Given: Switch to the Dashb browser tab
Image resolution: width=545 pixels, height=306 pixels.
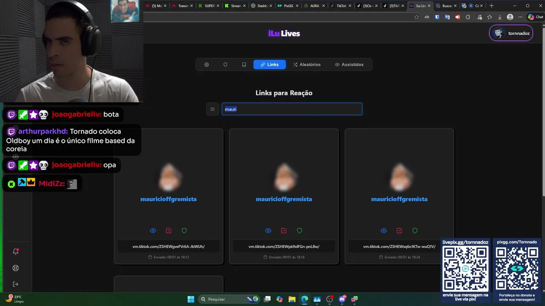Looking at the screenshot, I should click(x=261, y=6).
